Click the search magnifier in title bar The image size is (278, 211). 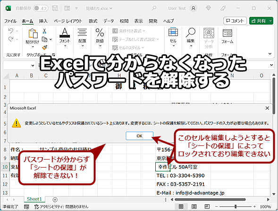(154, 8)
